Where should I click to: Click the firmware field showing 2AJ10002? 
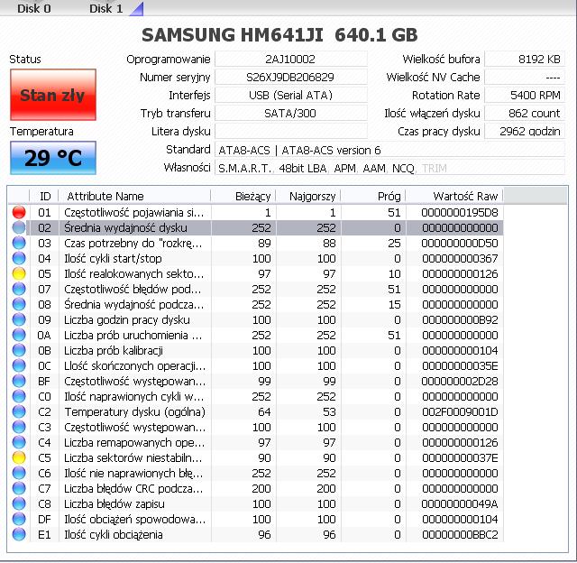pyautogui.click(x=290, y=59)
